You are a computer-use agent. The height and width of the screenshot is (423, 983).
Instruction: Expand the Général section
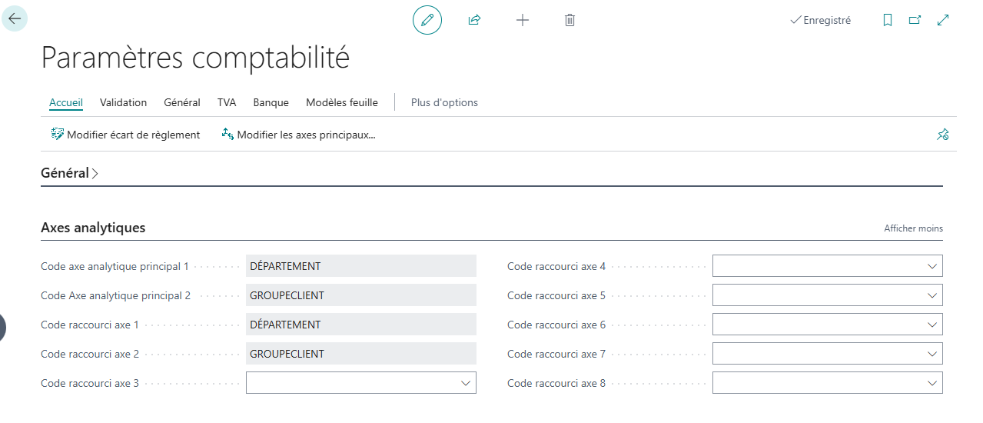pos(69,174)
